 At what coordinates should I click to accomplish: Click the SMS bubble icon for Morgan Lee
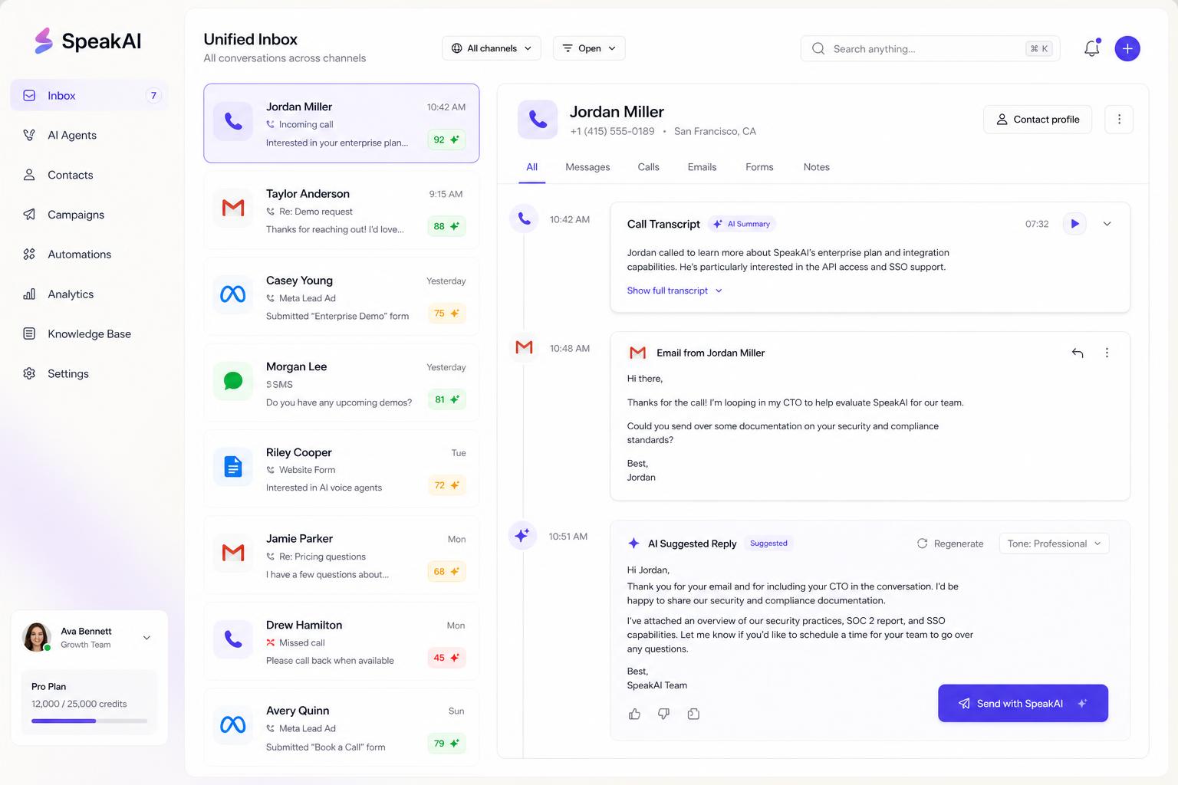coord(233,380)
